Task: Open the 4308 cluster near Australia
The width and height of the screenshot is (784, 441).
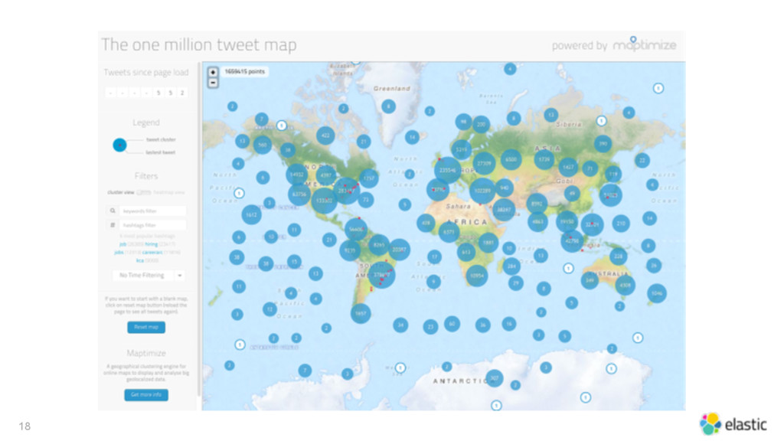Action: (625, 286)
